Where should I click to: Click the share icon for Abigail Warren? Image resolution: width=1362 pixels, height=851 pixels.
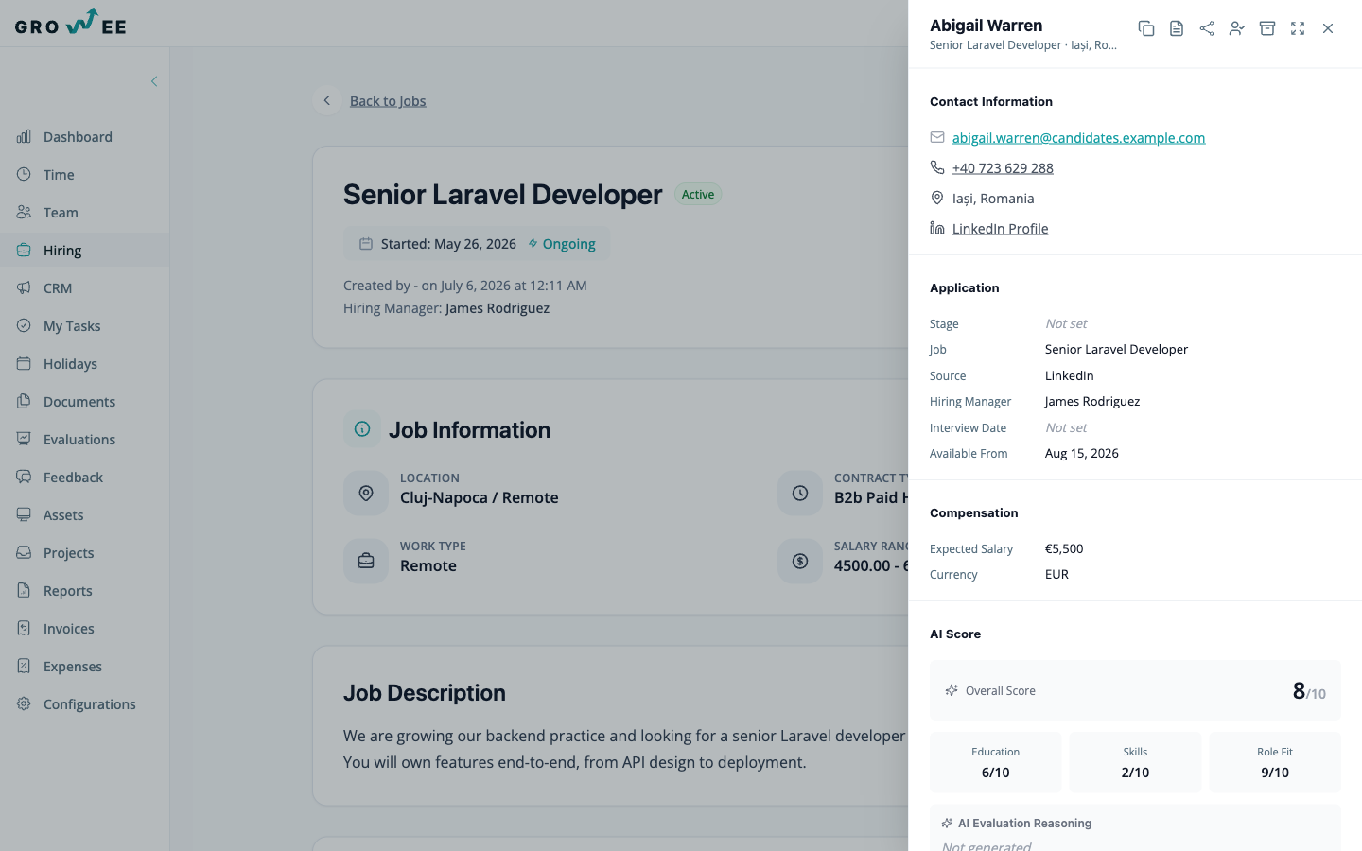(x=1207, y=28)
